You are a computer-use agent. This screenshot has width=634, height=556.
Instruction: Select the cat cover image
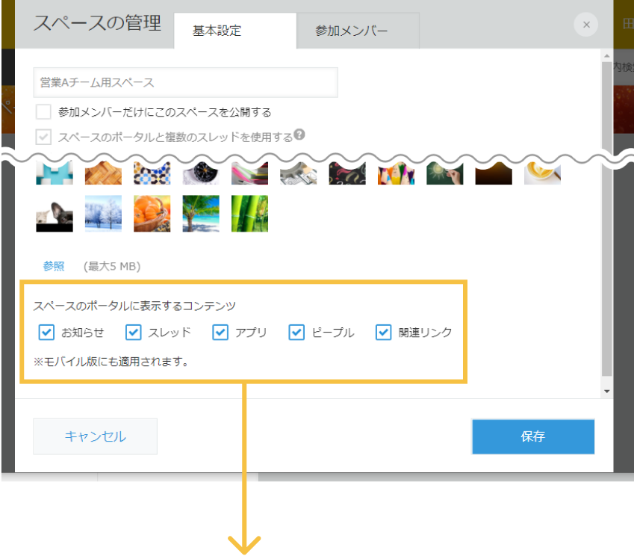[x=54, y=213]
